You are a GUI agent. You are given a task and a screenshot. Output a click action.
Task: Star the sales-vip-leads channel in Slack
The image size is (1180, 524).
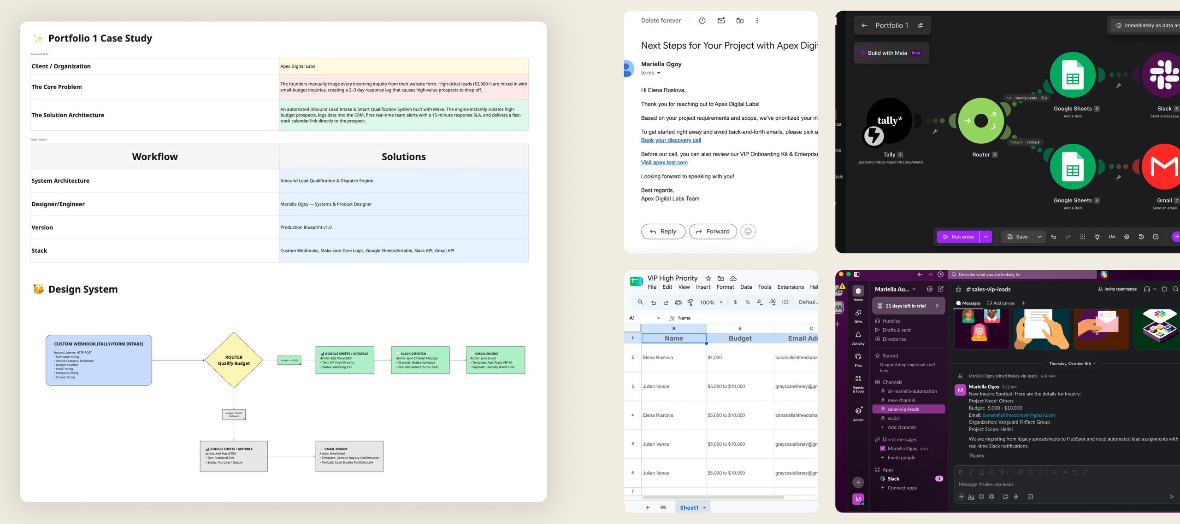pos(958,289)
